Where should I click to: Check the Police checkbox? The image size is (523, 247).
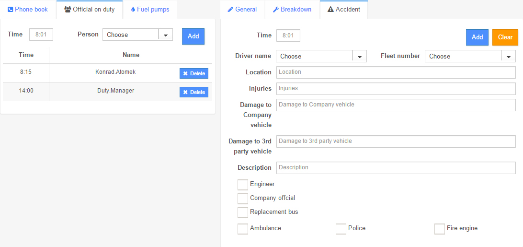click(x=341, y=229)
